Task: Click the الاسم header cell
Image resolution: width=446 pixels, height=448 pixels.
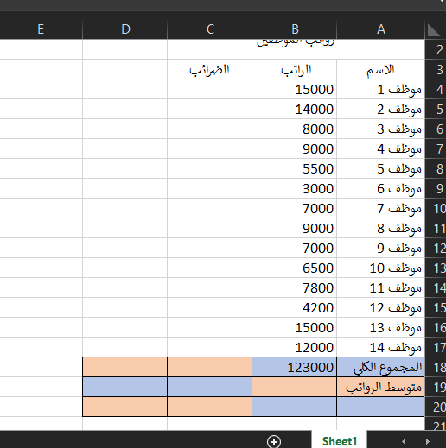Action: pos(381,70)
